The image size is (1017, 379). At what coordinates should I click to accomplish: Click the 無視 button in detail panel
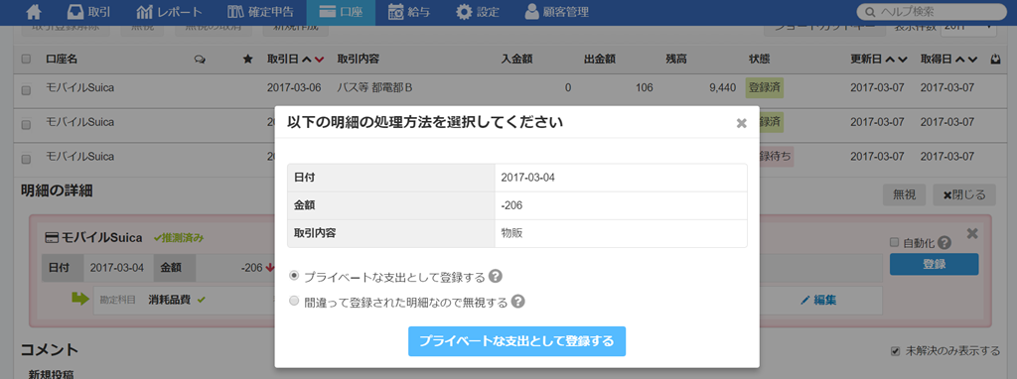(904, 194)
